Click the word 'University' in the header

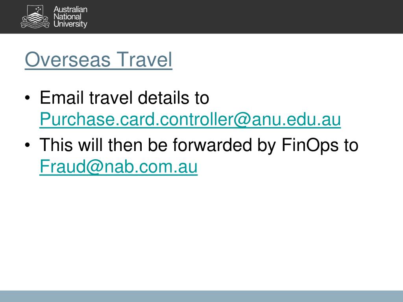coord(70,24)
